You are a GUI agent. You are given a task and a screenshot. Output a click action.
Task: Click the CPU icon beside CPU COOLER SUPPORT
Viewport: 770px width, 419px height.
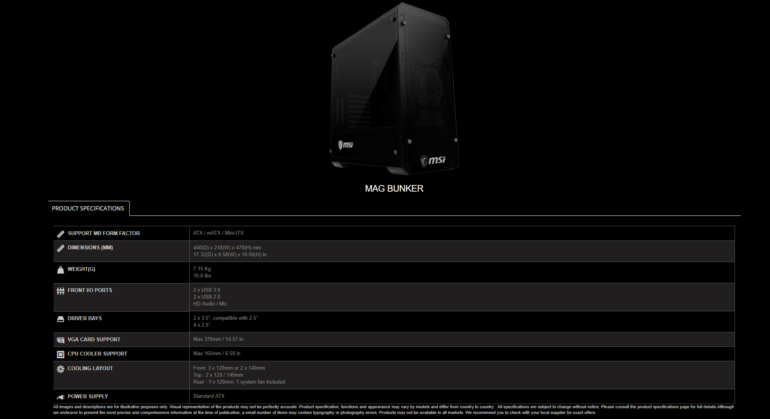click(60, 354)
